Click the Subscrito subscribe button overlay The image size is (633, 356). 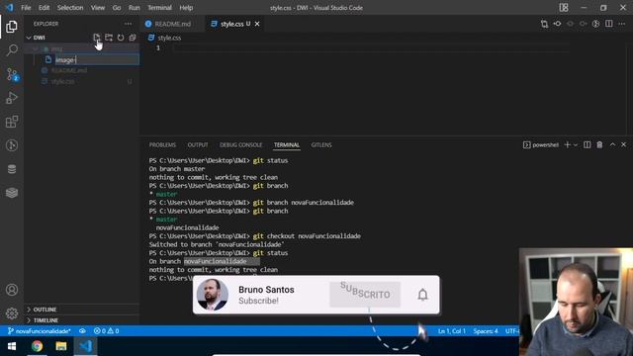pos(365,295)
